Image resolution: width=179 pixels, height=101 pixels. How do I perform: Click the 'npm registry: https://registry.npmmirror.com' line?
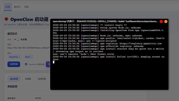click(107, 43)
